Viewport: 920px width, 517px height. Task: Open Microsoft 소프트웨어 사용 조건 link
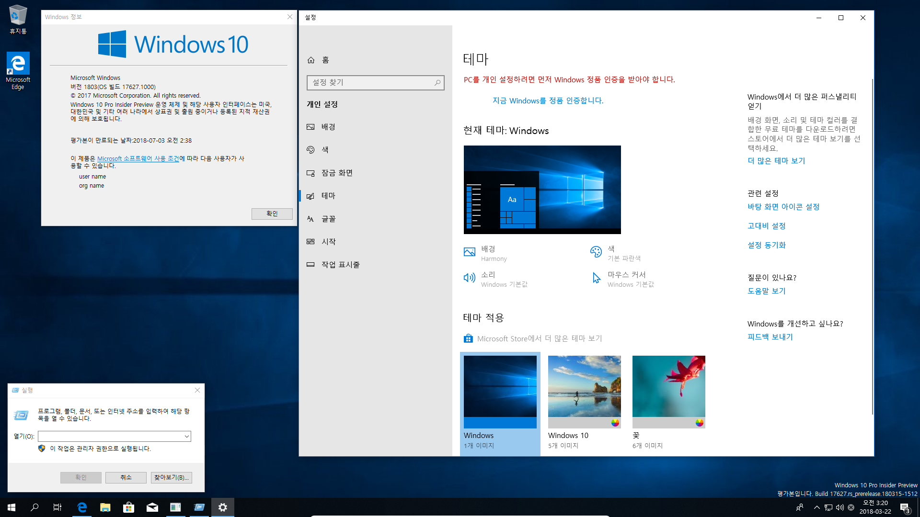pos(138,158)
